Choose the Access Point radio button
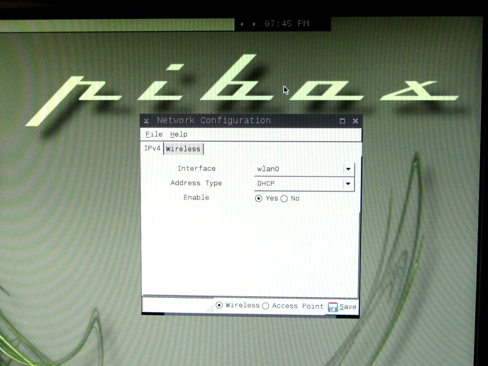The image size is (488, 366). coord(265,306)
